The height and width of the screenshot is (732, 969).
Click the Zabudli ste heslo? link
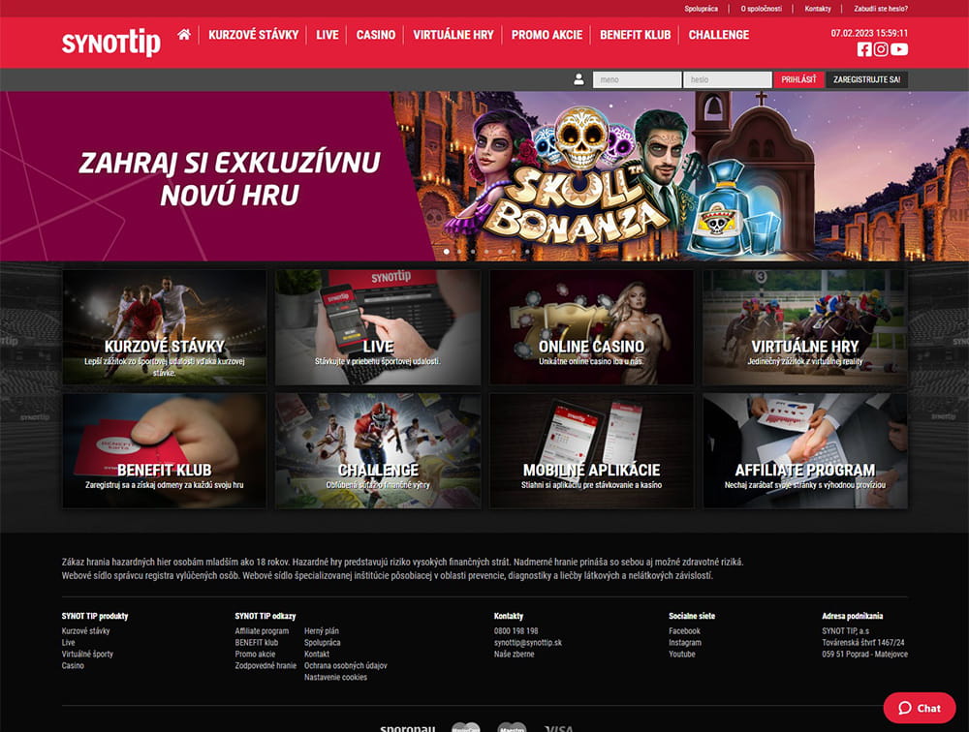(881, 9)
